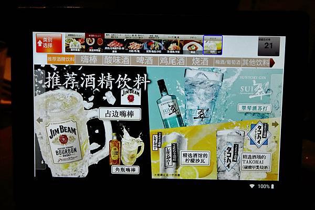Open the pork and chicken category thumbnail

pyautogui.click(x=134, y=44)
